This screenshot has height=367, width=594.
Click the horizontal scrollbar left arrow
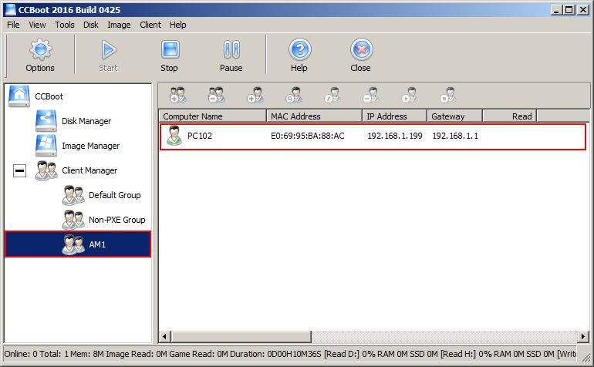click(x=164, y=336)
